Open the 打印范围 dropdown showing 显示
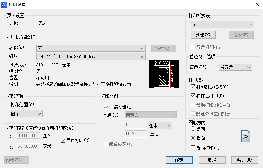Image resolution: width=263 pixels, height=168 pixels. (x=26, y=114)
